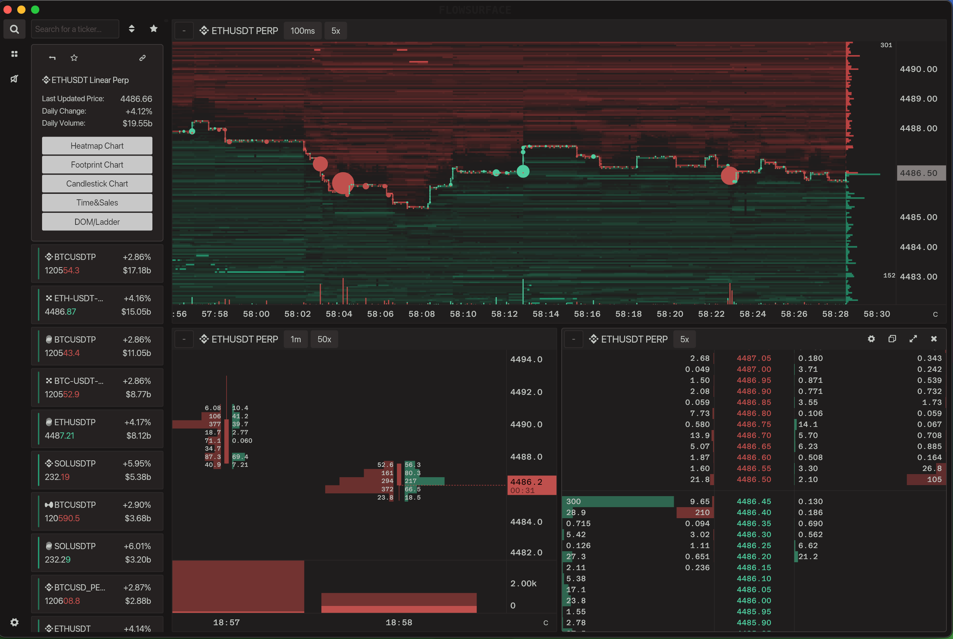Click exchange icon on ETH-USDT 4486.87 row
The image size is (953, 639).
49,298
